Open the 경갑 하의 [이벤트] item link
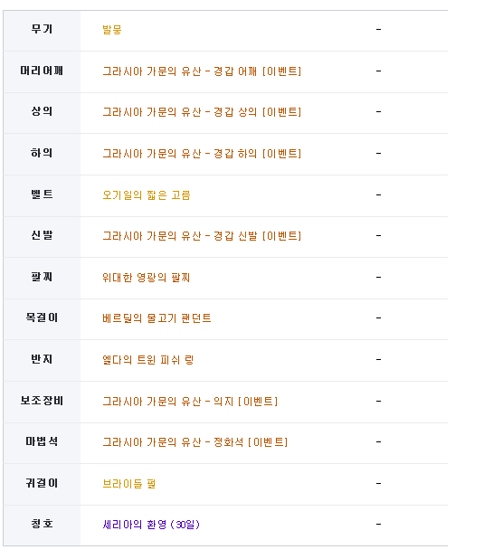Viewport: 484px width, 559px height. 202,154
